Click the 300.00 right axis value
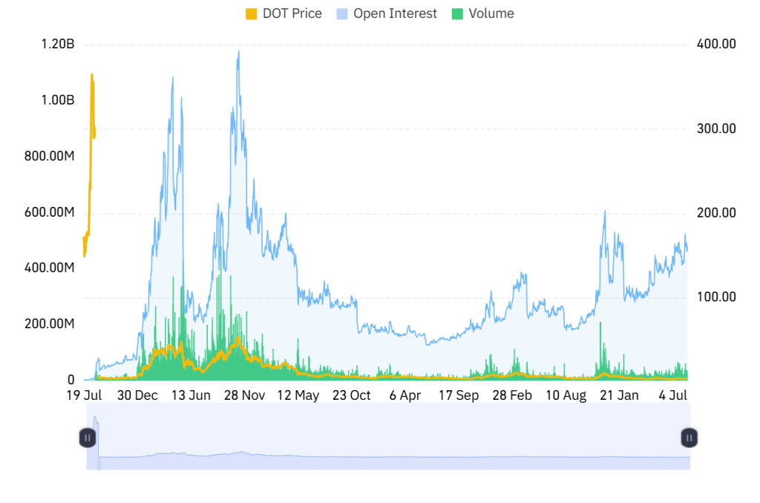This screenshot has width=760, height=503. (x=716, y=128)
